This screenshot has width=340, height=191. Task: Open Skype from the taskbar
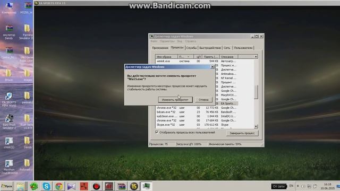[x=46, y=186]
